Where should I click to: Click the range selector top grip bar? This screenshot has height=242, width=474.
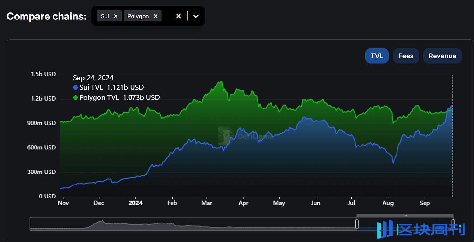[x=405, y=215]
